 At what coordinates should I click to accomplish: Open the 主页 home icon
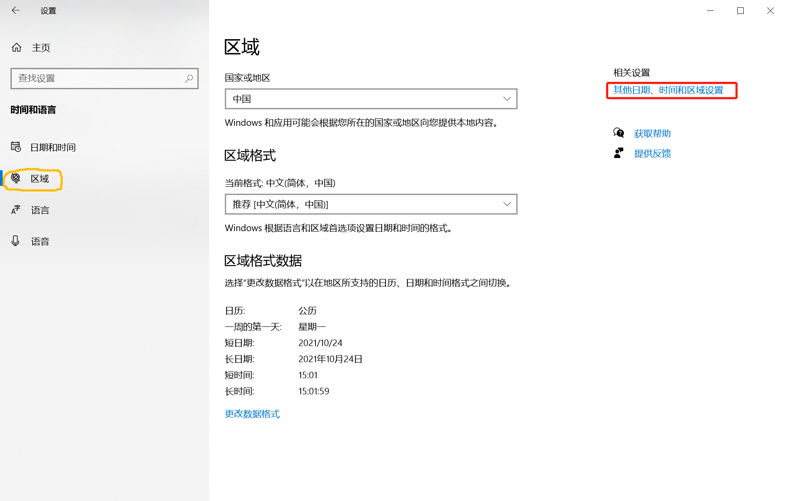(x=17, y=47)
